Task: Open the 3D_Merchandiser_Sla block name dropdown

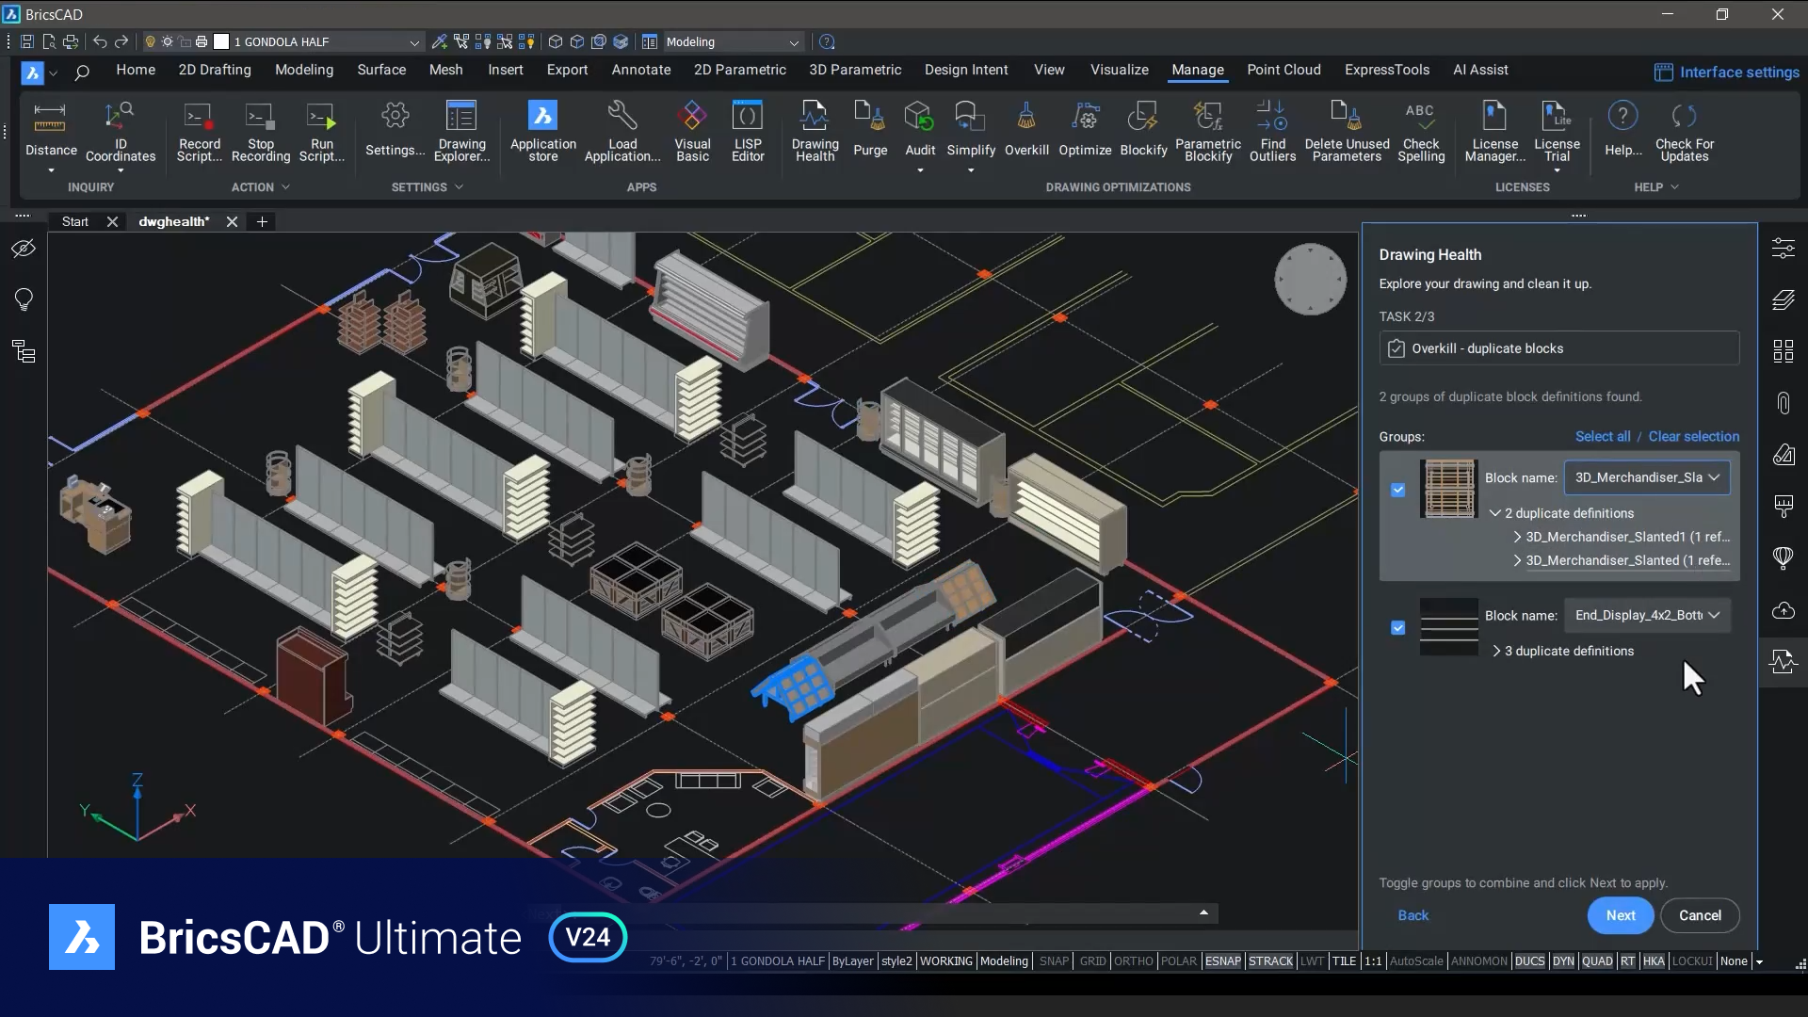Action: coord(1646,477)
